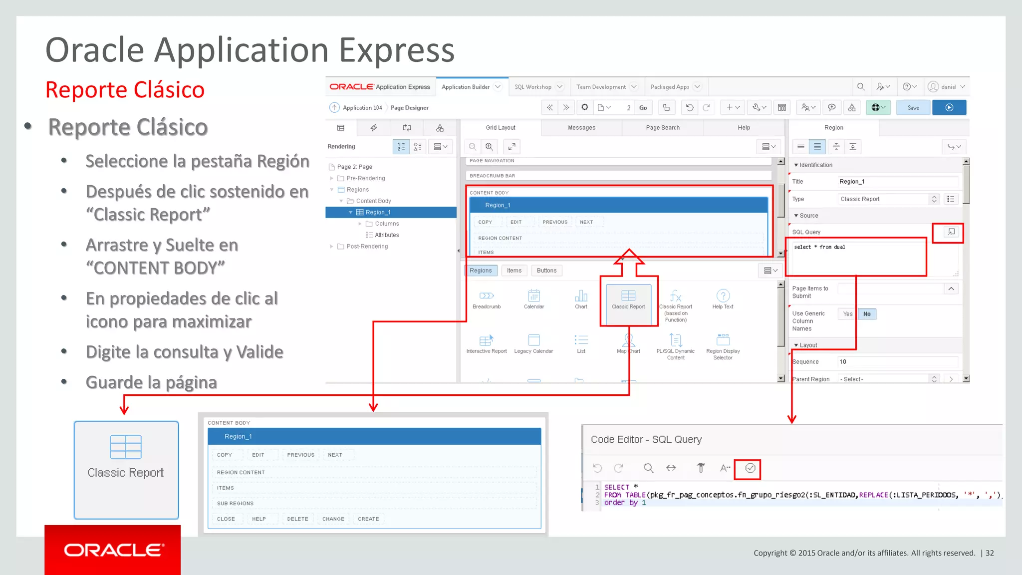This screenshot has height=575, width=1022.
Task: Open the Create plus menu in toolbar
Action: tap(733, 107)
